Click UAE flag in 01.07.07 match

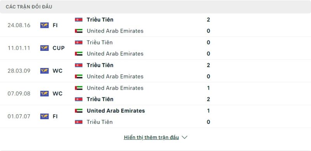(79, 111)
